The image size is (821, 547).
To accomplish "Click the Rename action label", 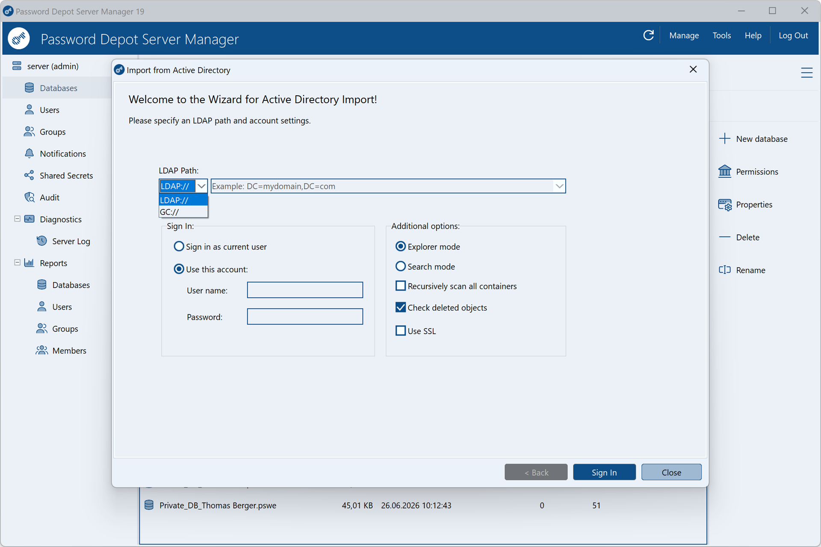I will [x=750, y=270].
